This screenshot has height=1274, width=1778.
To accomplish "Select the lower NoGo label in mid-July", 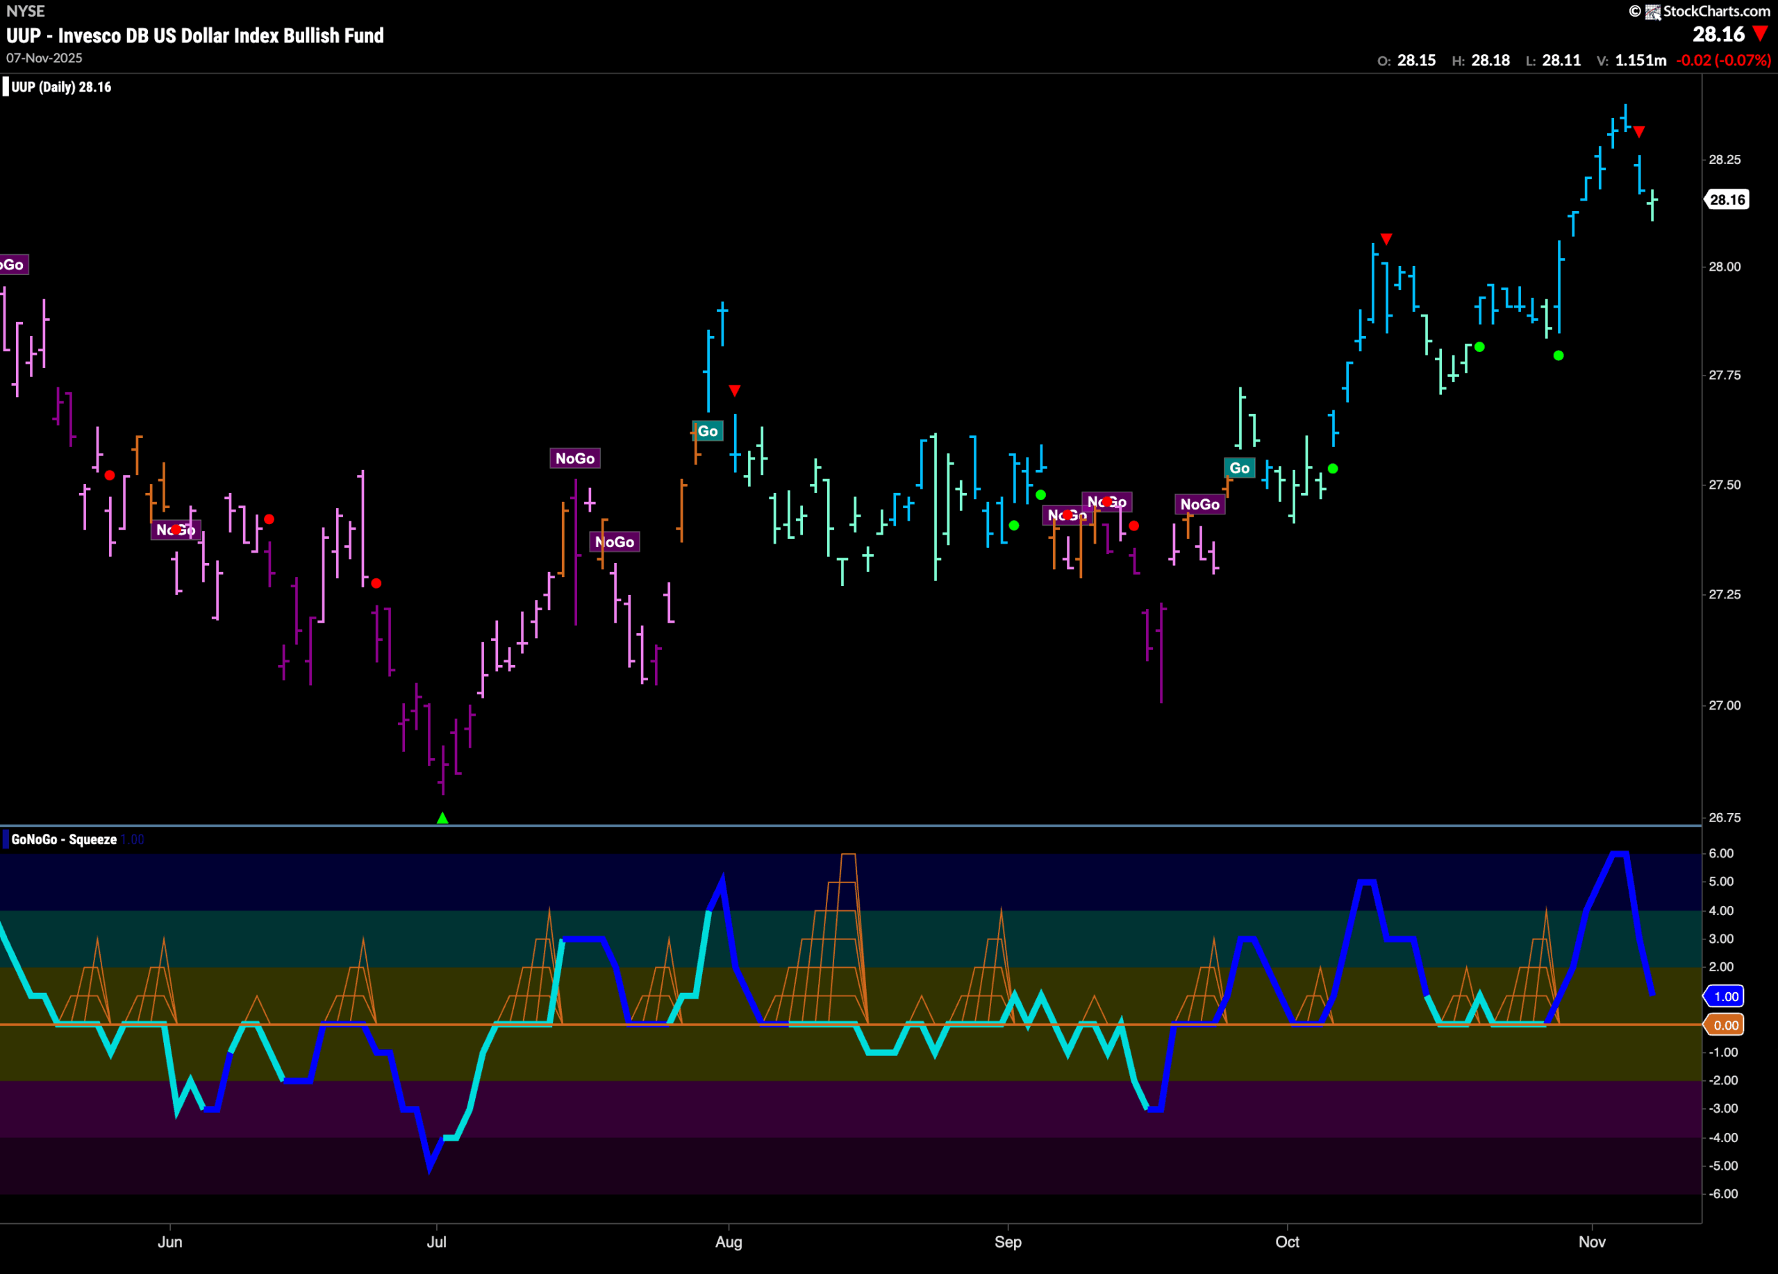I will click(615, 542).
